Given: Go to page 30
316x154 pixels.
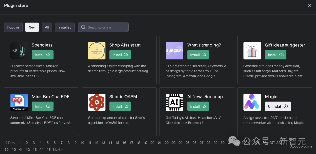Looking at the screenshot, I should 222,143.
